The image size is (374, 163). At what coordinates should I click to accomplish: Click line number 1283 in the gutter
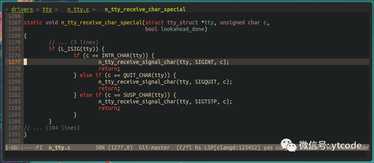click(14, 101)
